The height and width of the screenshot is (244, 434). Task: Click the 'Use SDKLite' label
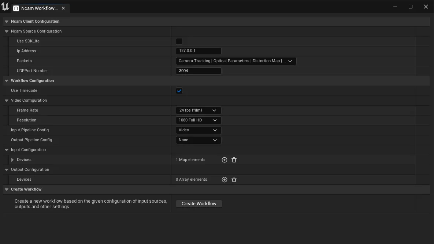pyautogui.click(x=28, y=41)
